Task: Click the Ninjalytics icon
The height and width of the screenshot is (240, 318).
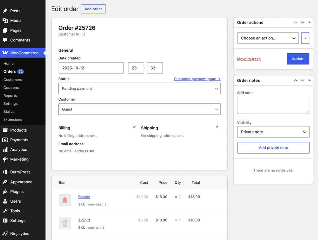Action: (x=5, y=233)
